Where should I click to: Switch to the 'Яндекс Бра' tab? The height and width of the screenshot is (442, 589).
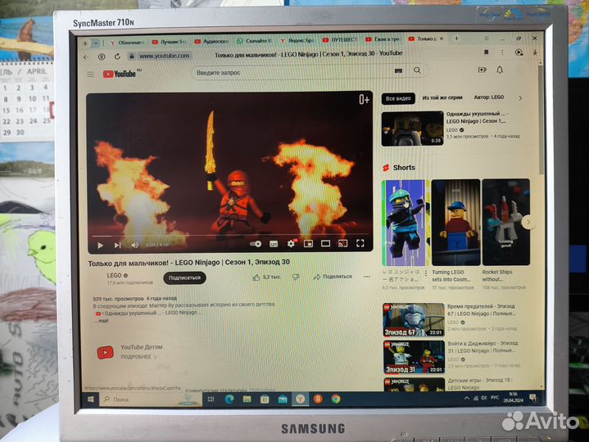(x=297, y=40)
